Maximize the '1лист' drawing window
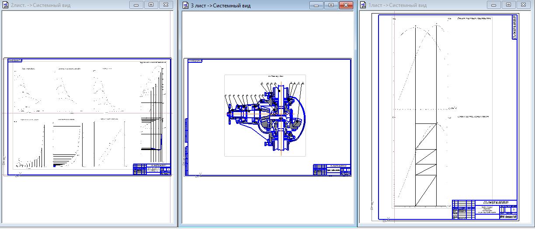The width and height of the screenshot is (535, 229). (508, 5)
